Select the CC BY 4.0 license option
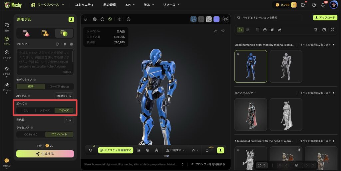The height and width of the screenshot is (171, 341). [31, 134]
